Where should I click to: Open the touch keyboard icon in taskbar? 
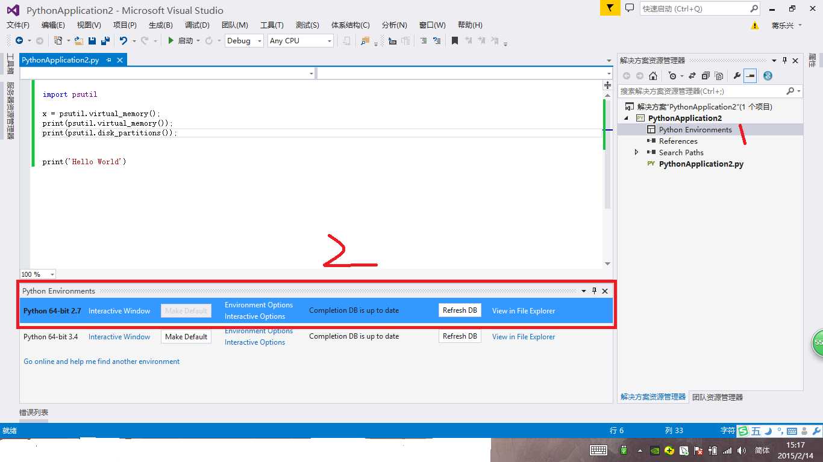pyautogui.click(x=598, y=451)
